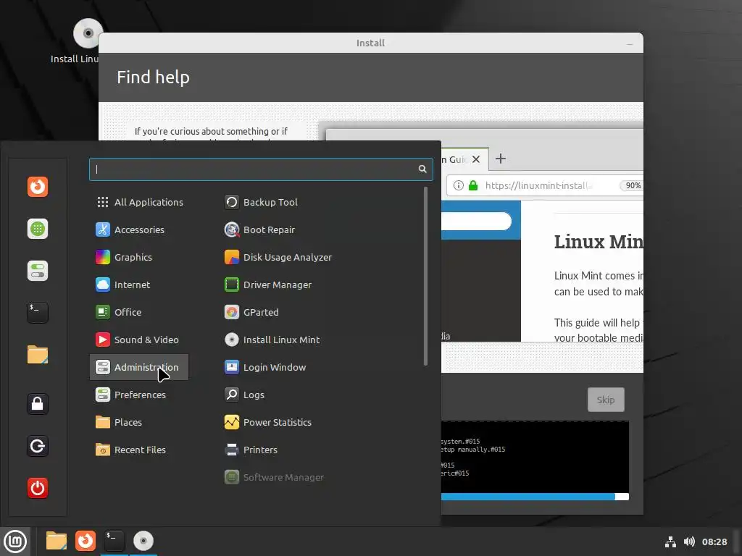Select All Applications category

click(139, 203)
